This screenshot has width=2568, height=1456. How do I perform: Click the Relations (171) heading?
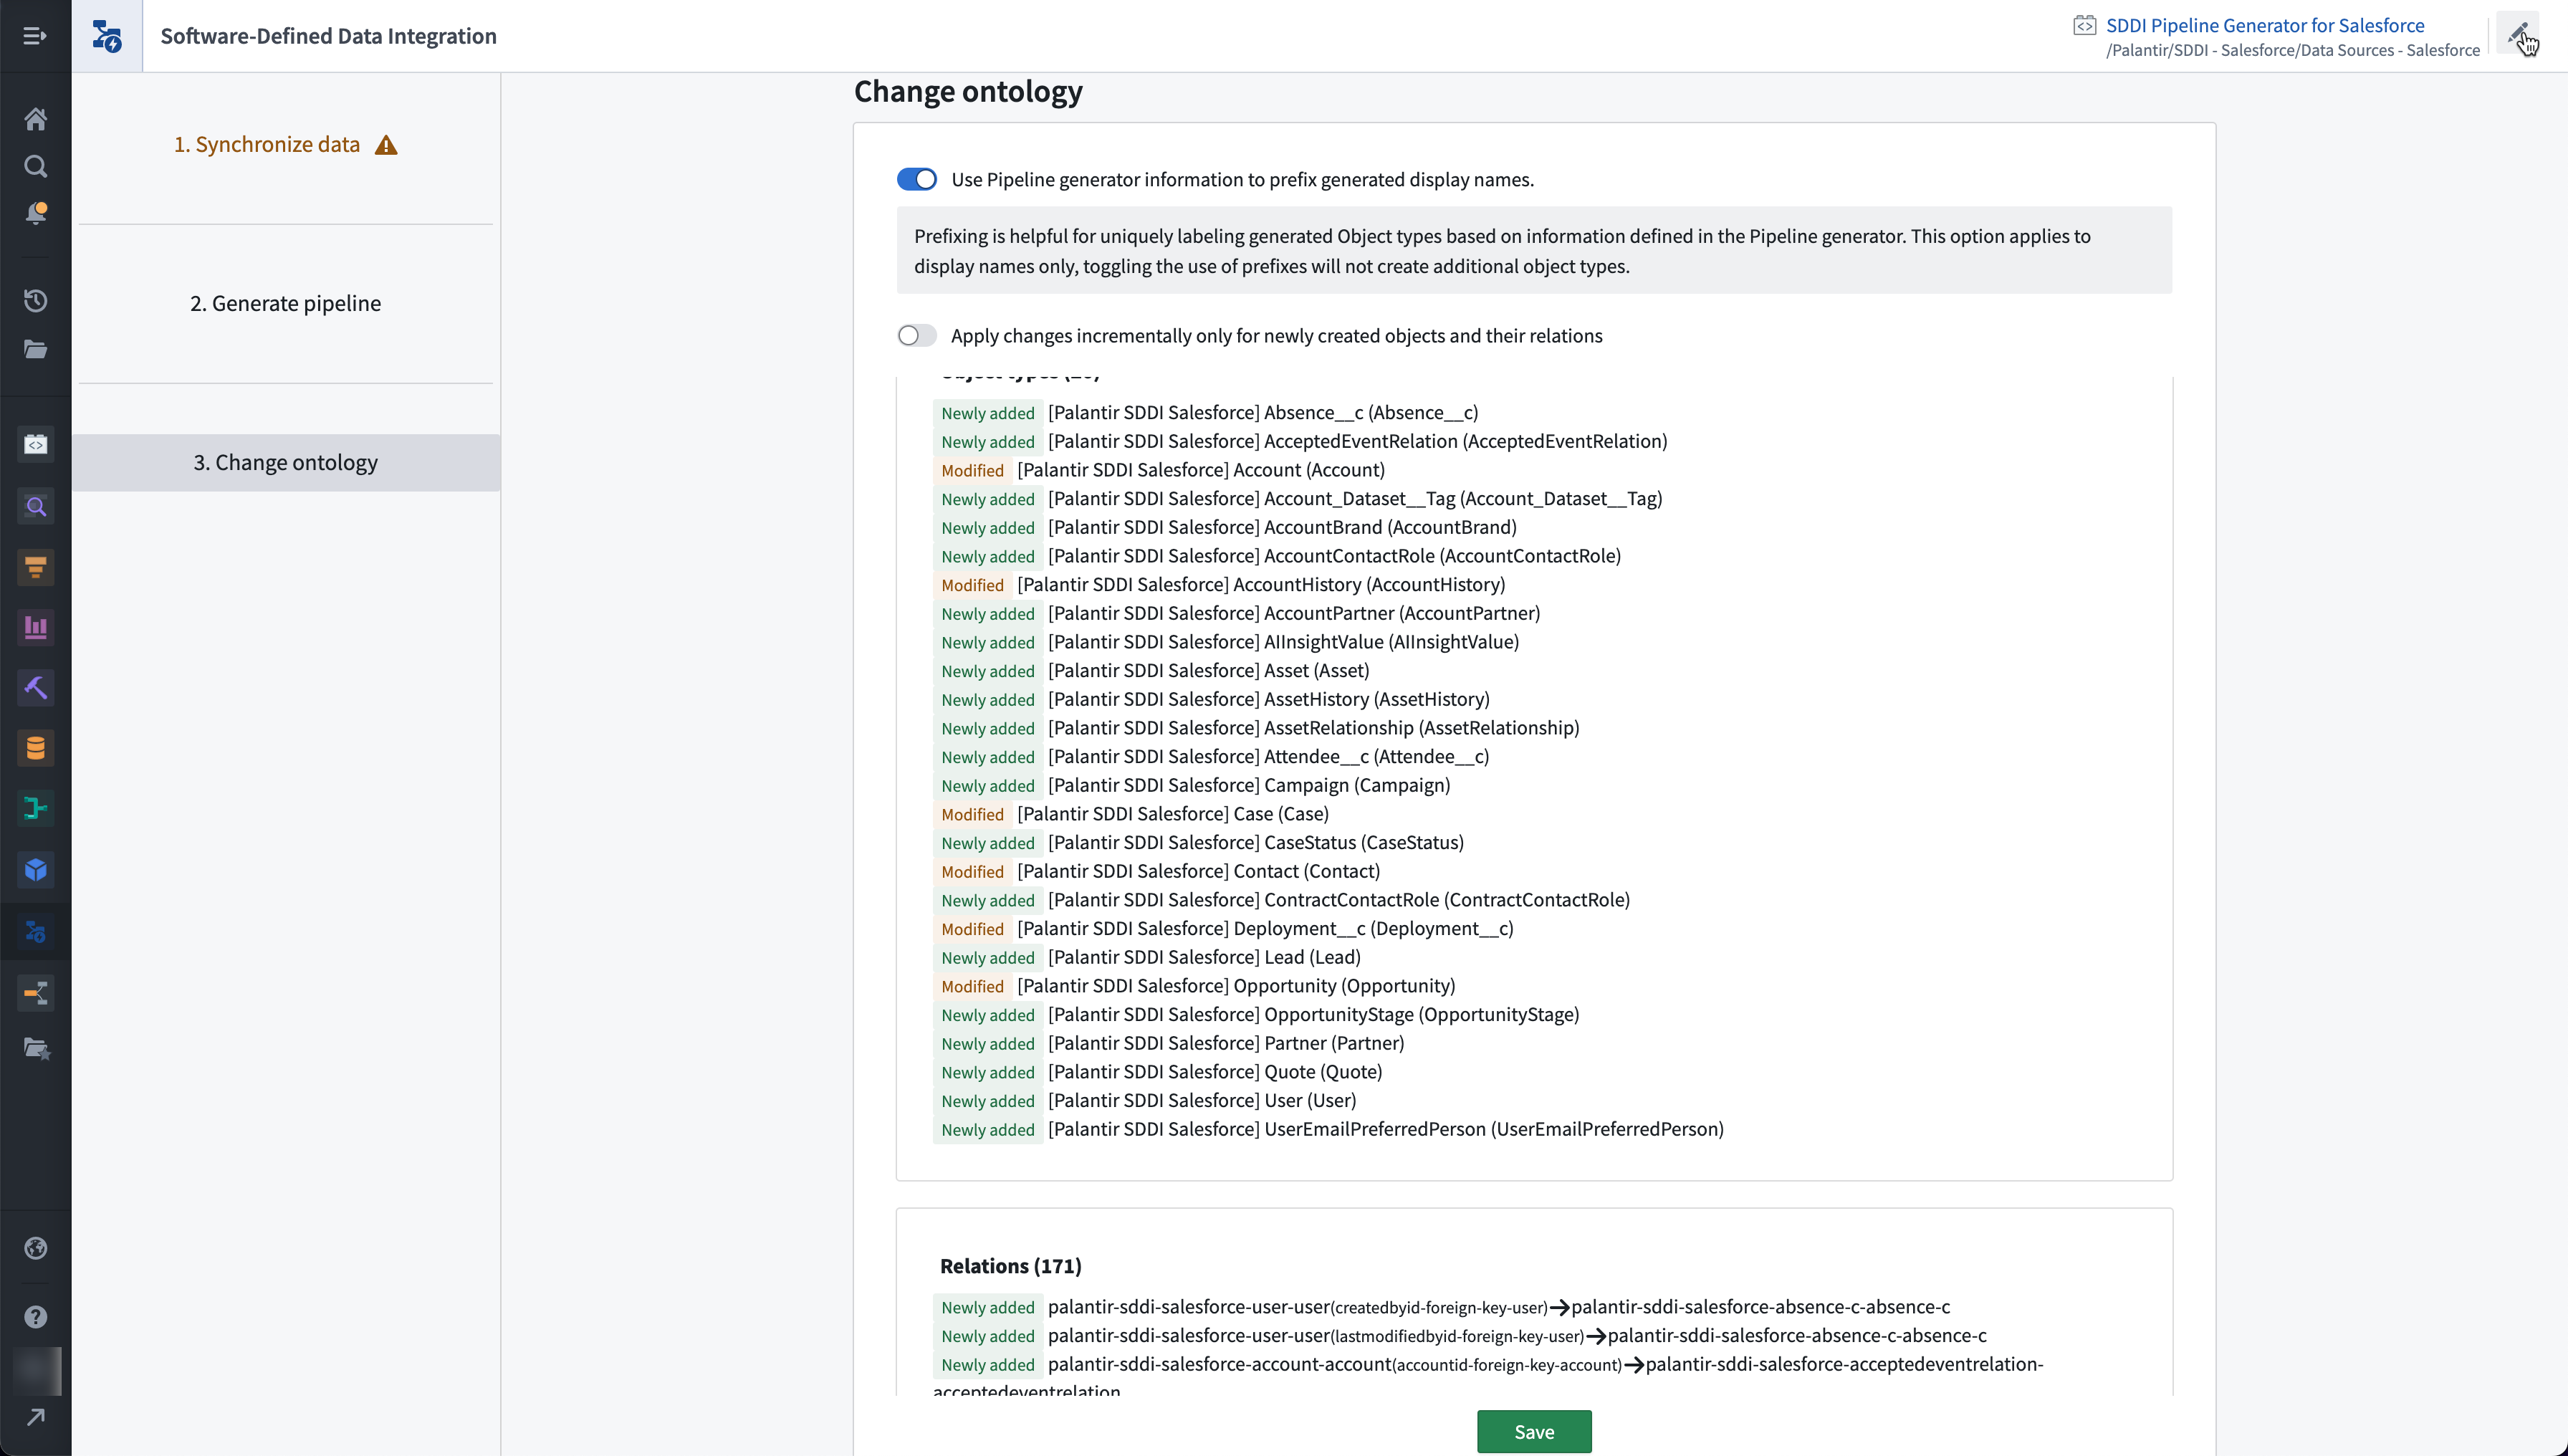(x=1010, y=1266)
